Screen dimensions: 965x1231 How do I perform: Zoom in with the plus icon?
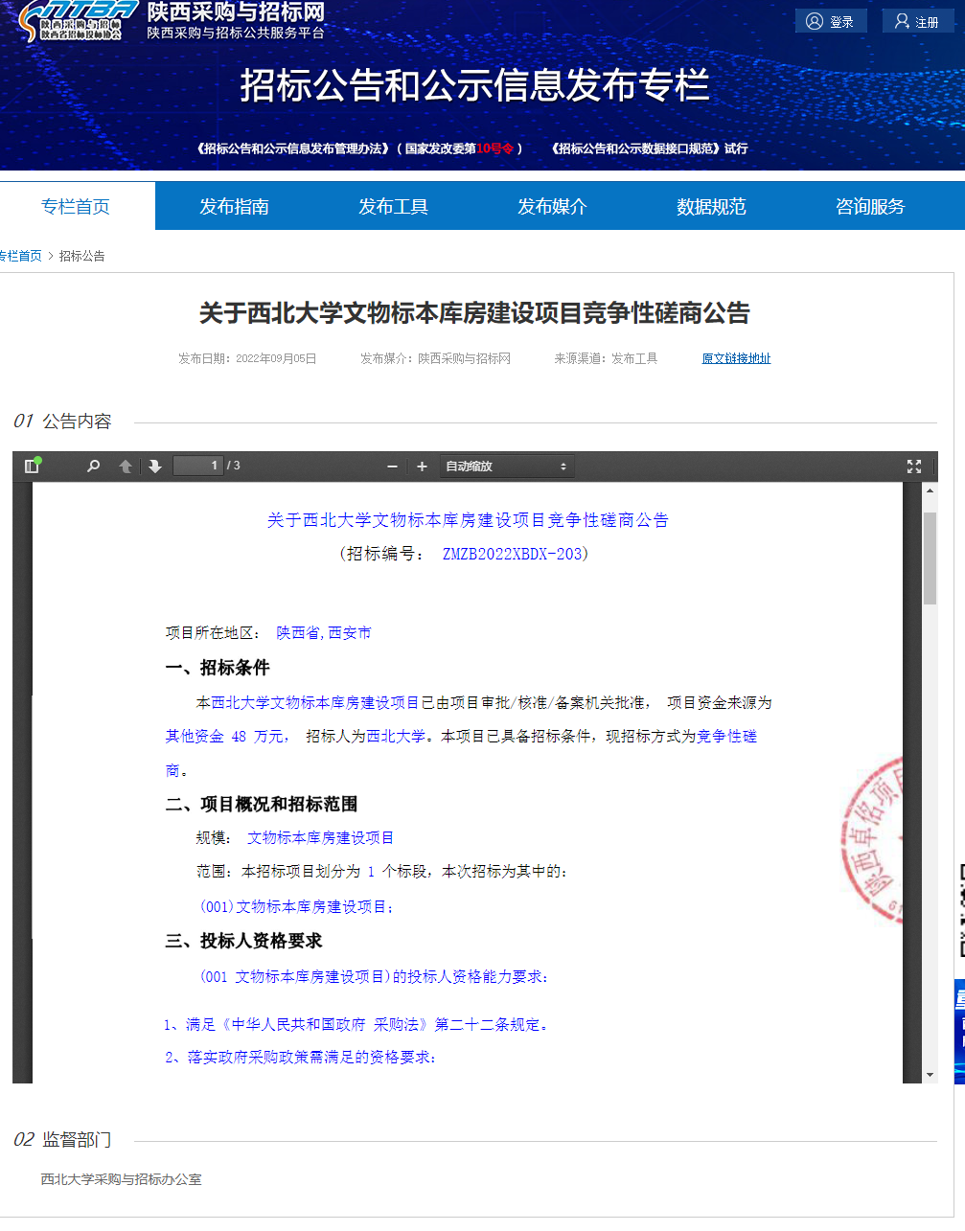click(x=422, y=467)
